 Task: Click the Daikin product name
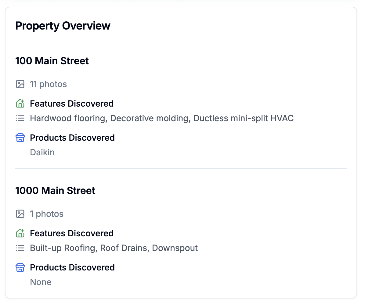coord(42,152)
